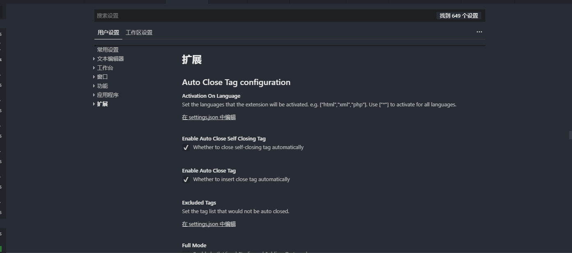Image resolution: width=572 pixels, height=253 pixels.
Task: Switch to 工作区设置 tab
Action: 139,32
